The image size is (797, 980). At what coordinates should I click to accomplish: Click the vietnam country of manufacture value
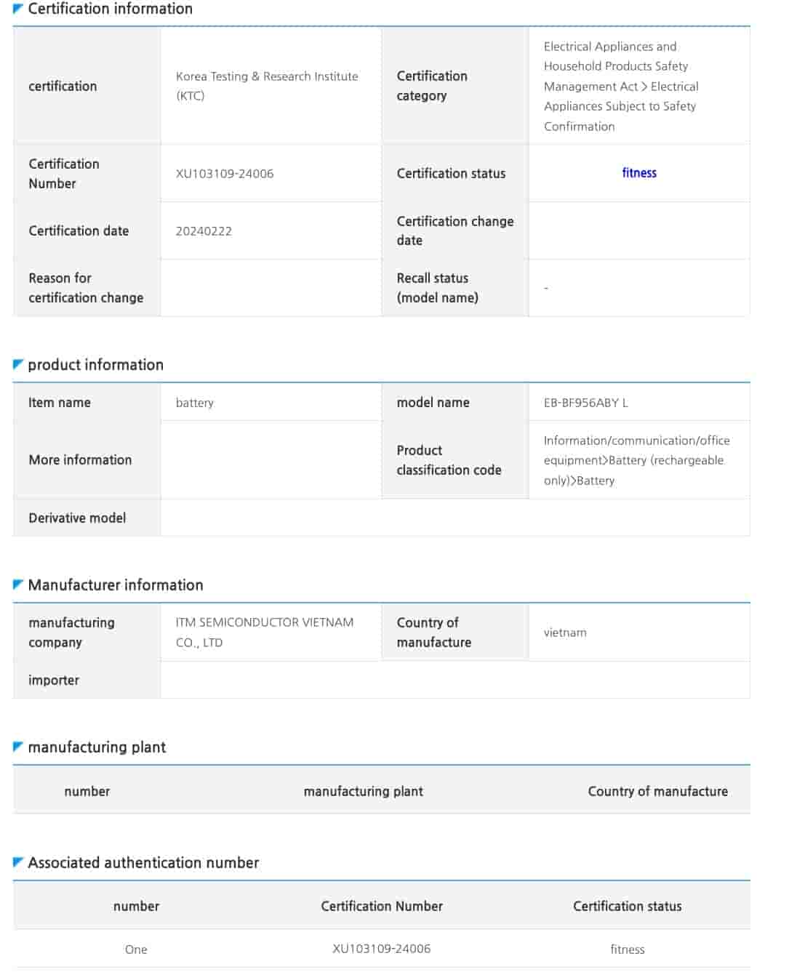click(565, 632)
